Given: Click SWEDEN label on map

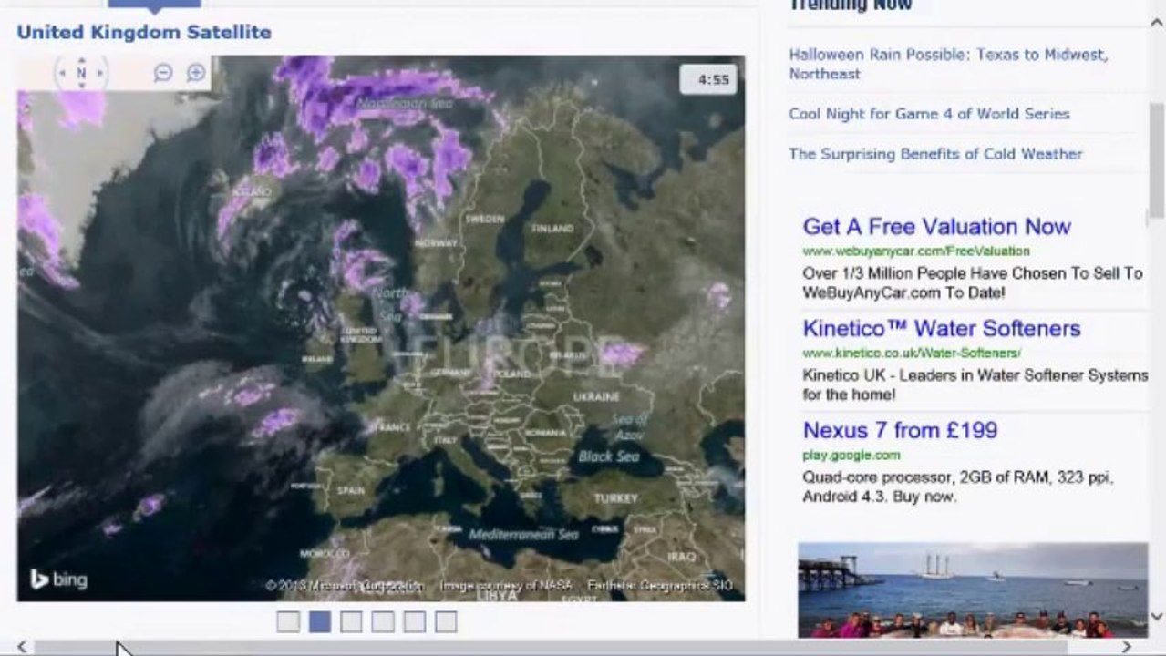Looking at the screenshot, I should [x=484, y=219].
